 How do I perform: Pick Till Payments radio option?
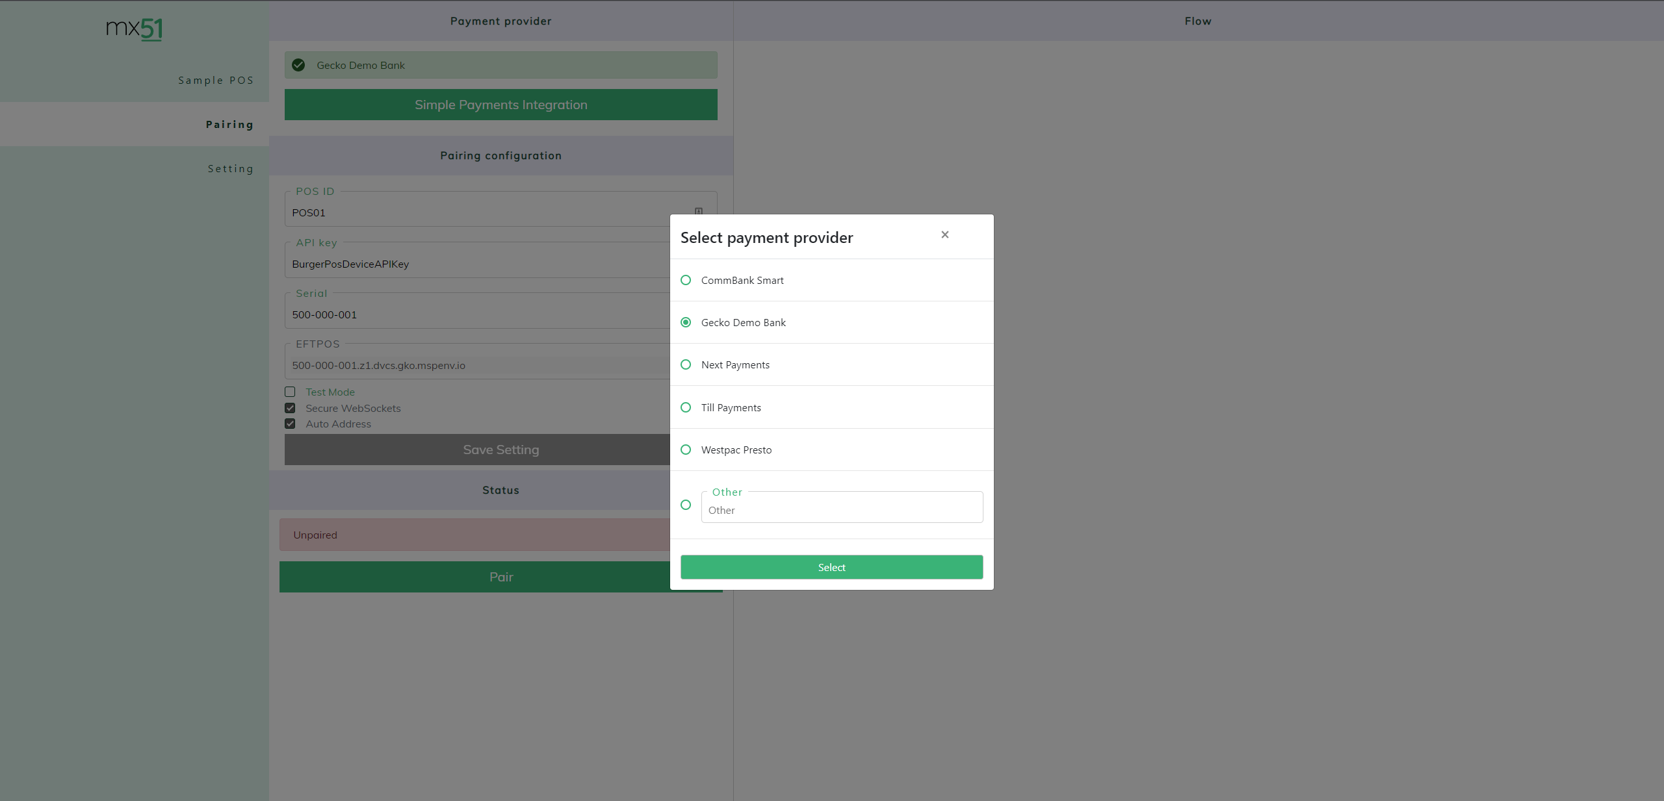click(686, 407)
